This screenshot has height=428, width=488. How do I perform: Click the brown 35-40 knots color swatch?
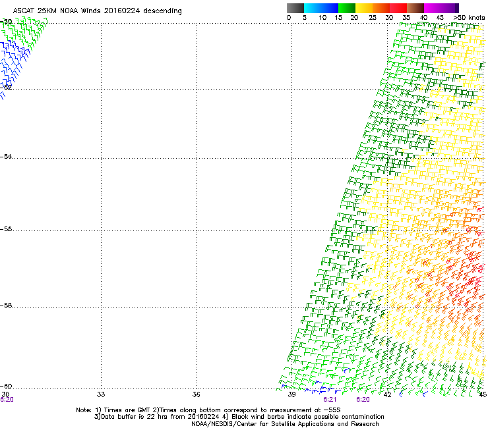(415, 8)
